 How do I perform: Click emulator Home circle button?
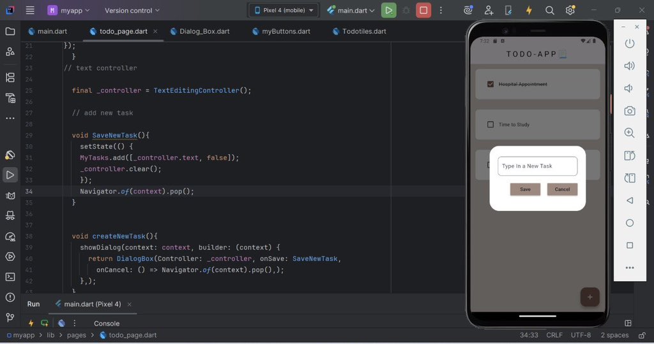[x=630, y=223]
